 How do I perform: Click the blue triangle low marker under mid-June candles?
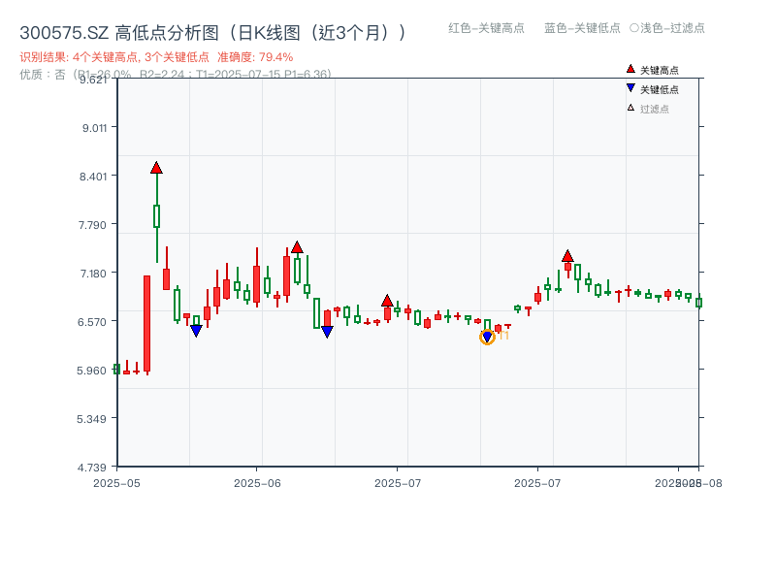(327, 330)
